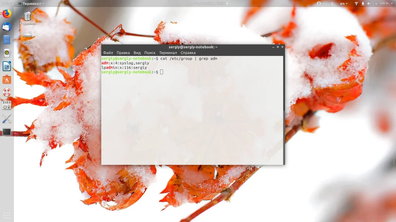396x222 pixels.
Task: Open system tools wrench and screwdriver icon
Action: click(7, 119)
